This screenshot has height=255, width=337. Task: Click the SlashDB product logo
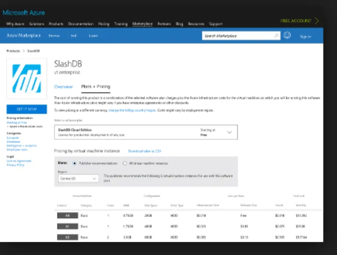[x=27, y=79]
